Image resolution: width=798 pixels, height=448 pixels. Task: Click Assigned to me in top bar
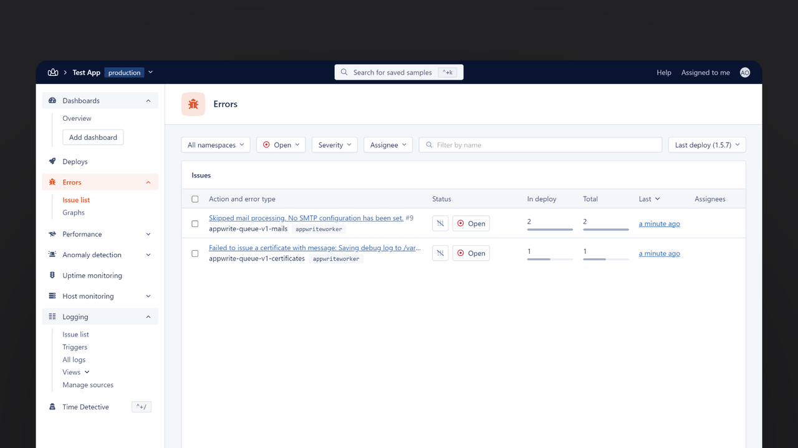coord(706,73)
